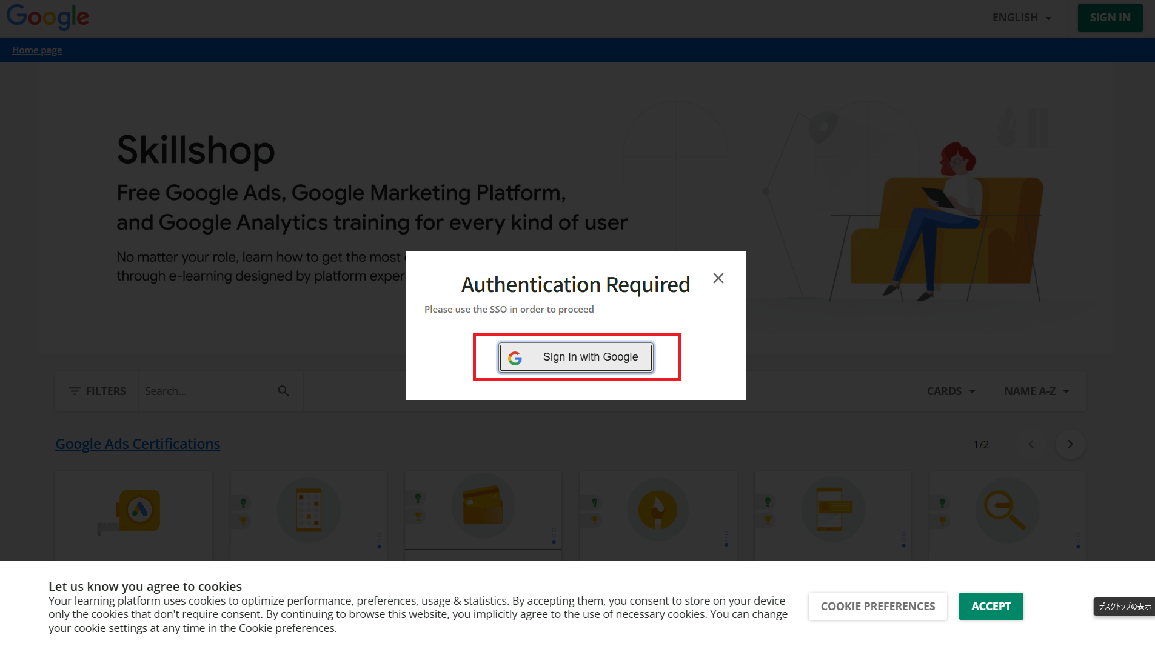1155x652 pixels.
Task: Click COOKIE PREFERENCES button
Action: (x=877, y=606)
